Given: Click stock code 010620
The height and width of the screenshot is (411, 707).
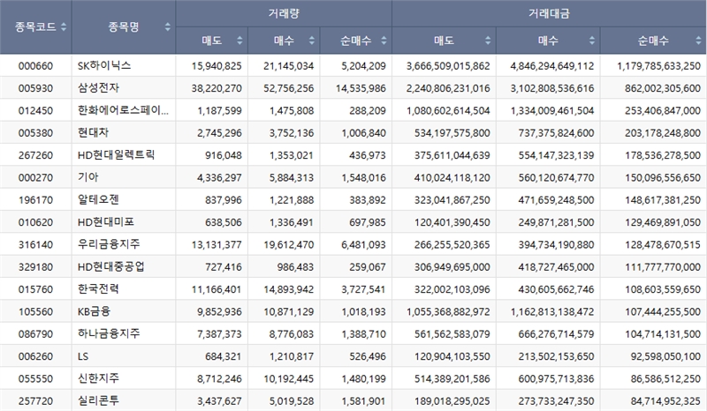Looking at the screenshot, I should (35, 222).
